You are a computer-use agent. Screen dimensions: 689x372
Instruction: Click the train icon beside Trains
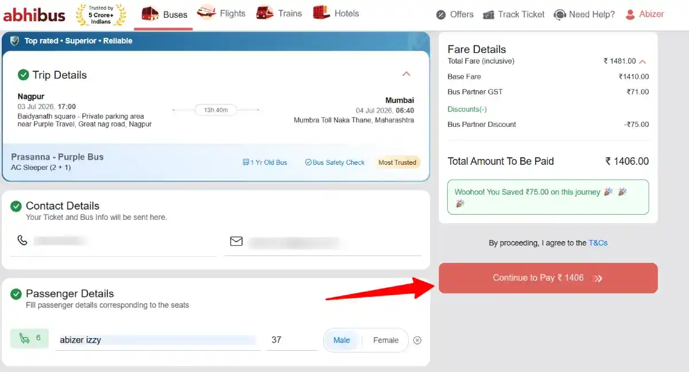(x=265, y=12)
